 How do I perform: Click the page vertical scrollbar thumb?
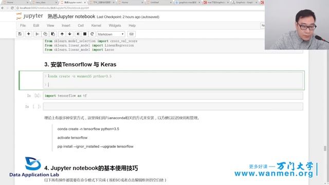point(325,149)
